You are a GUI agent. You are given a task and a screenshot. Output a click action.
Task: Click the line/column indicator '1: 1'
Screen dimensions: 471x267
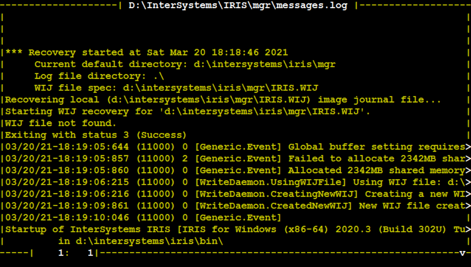tap(76, 253)
